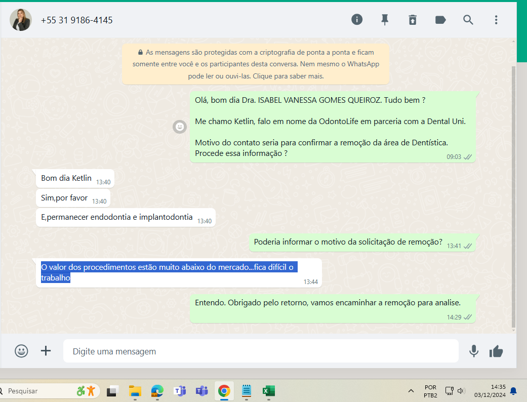Click the 'Poderia informar o motivo' message

point(362,243)
